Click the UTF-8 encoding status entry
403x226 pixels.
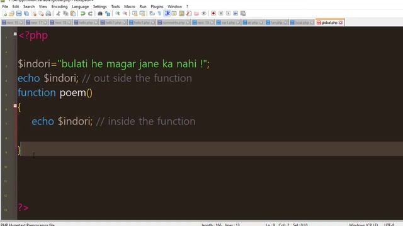pos(389,225)
